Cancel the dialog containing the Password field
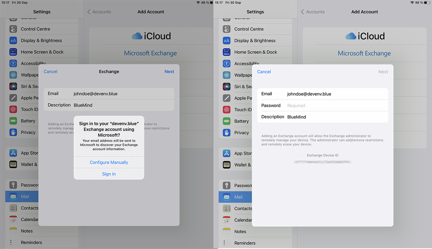The height and width of the screenshot is (249, 432). (264, 72)
